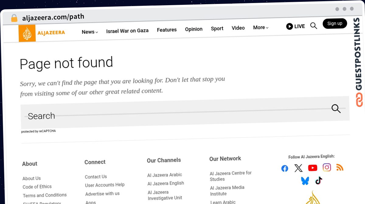Open Al Jazeera's X (Twitter) icon

(x=299, y=168)
